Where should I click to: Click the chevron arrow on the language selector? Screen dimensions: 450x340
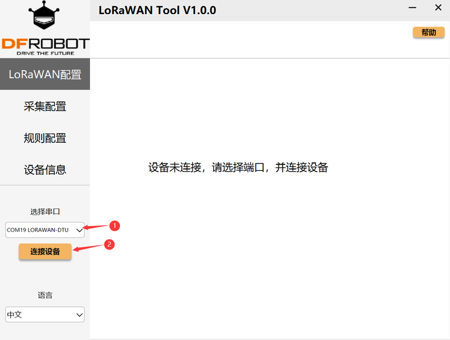[79, 315]
